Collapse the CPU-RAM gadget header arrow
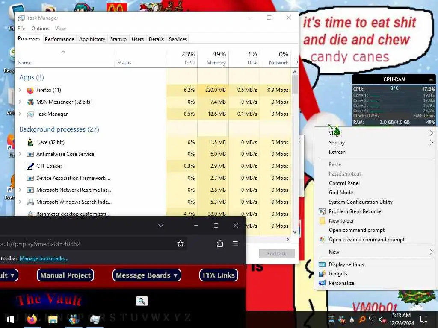438x328 pixels. [431, 79]
